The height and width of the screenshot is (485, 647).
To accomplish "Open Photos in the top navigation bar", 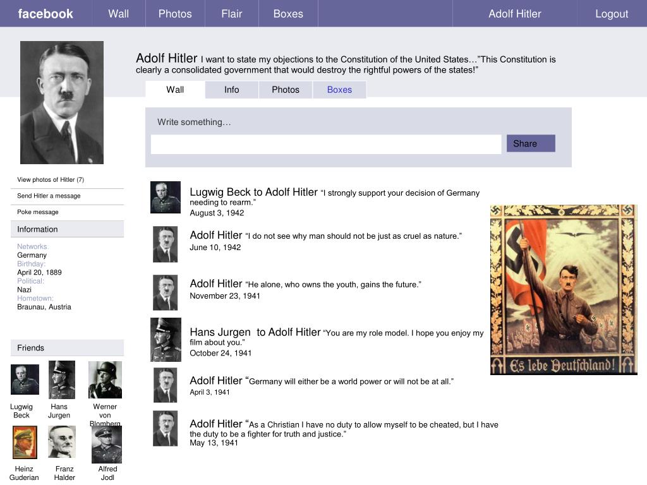I will coord(175,14).
